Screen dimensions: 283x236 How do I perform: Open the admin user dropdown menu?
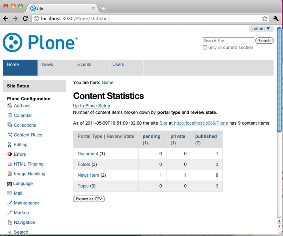(x=261, y=29)
